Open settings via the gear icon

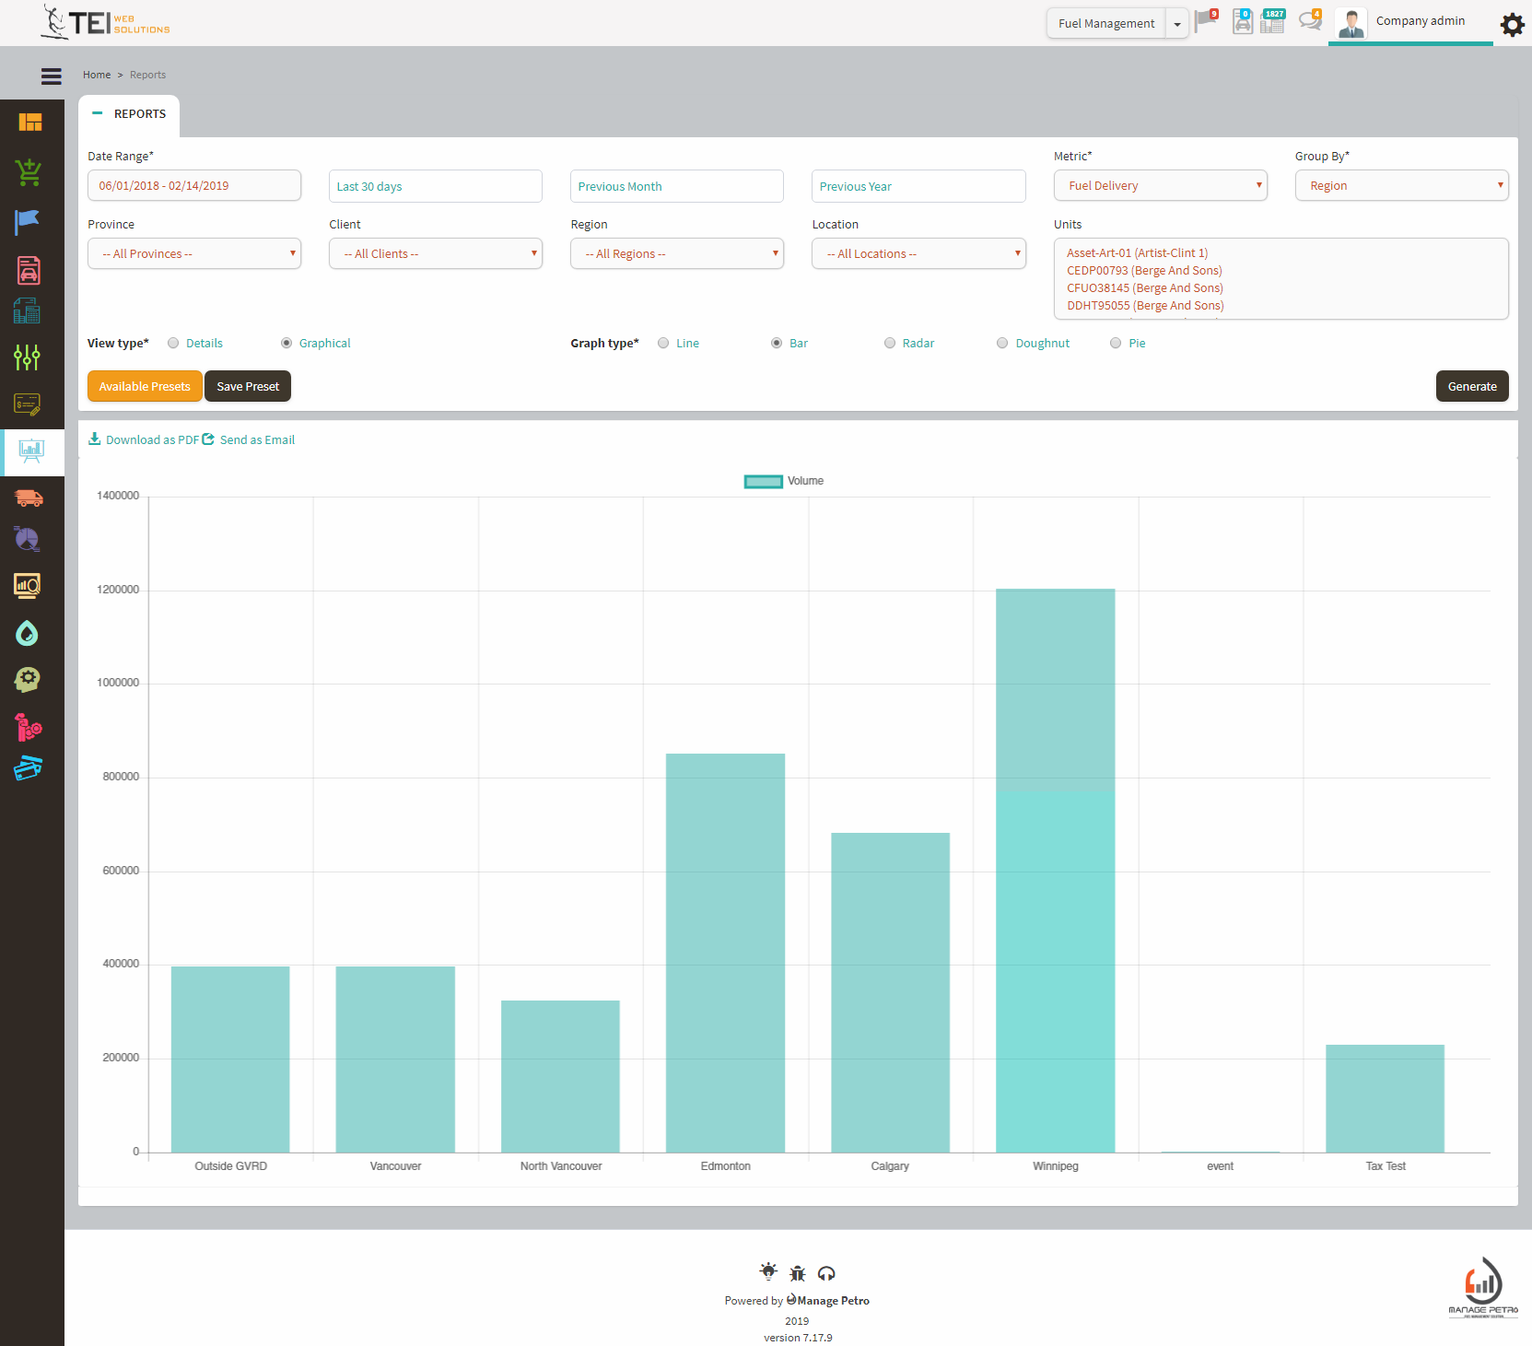point(1512,25)
